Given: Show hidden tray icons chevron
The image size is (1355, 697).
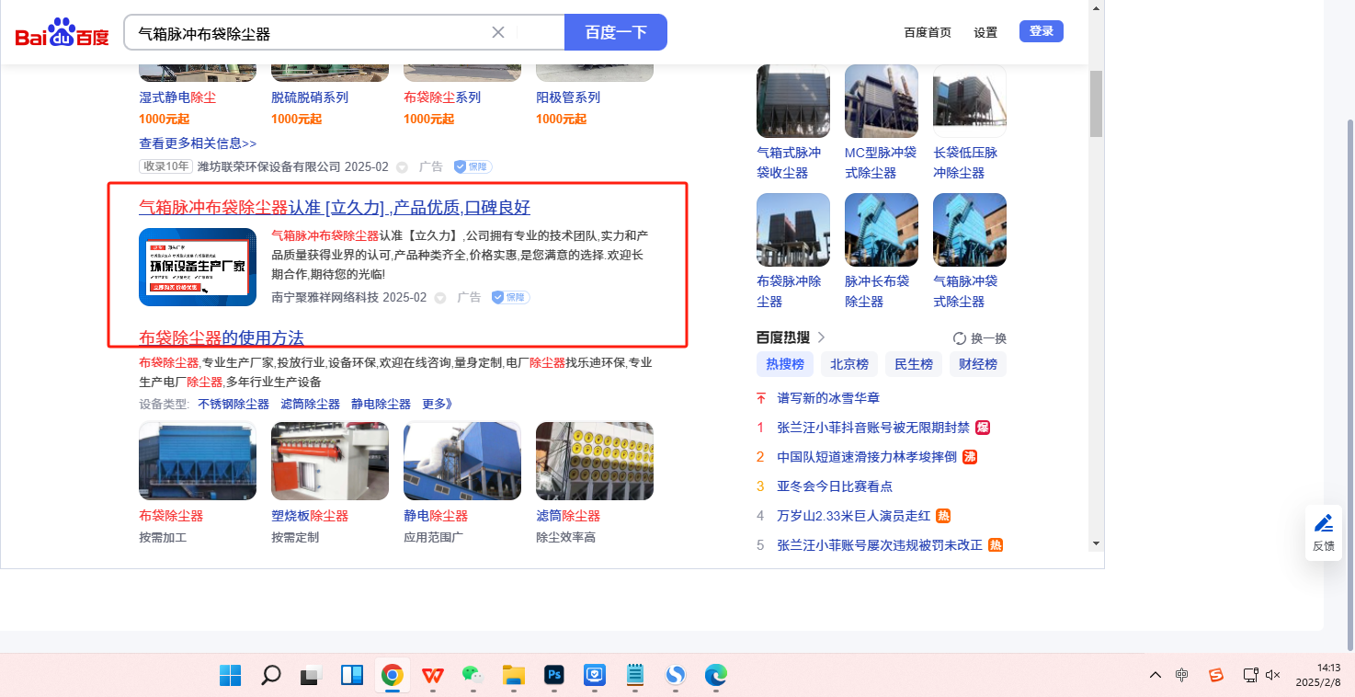Looking at the screenshot, I should click(x=1156, y=676).
